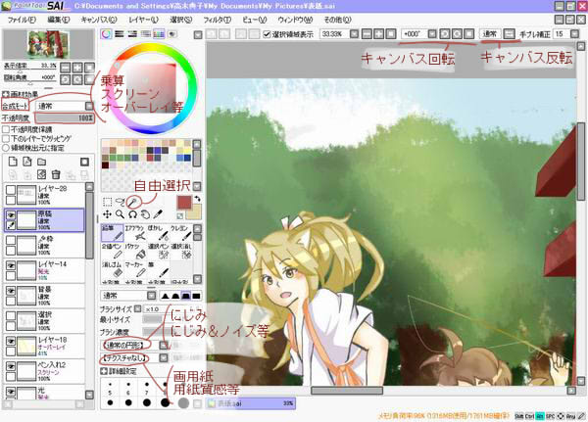The width and height of the screenshot is (588, 422).
Task: Zoom out using the navigator minus button
Action: click(x=66, y=68)
